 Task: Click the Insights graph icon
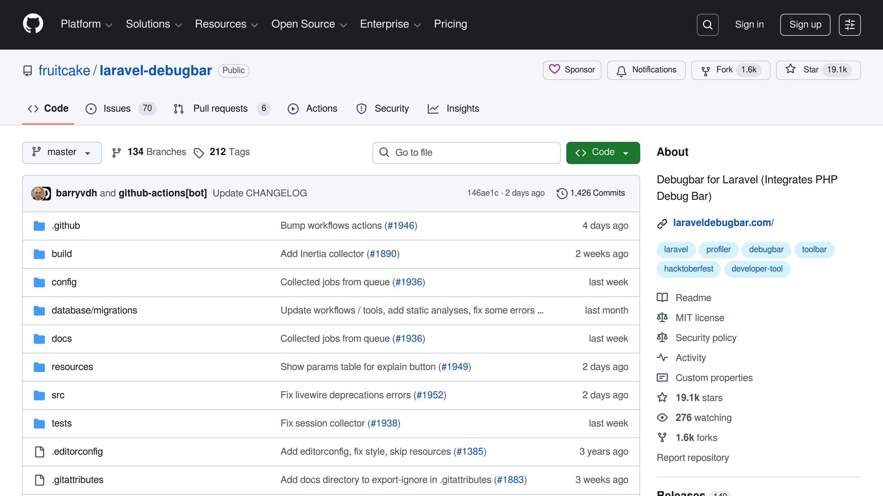(433, 108)
